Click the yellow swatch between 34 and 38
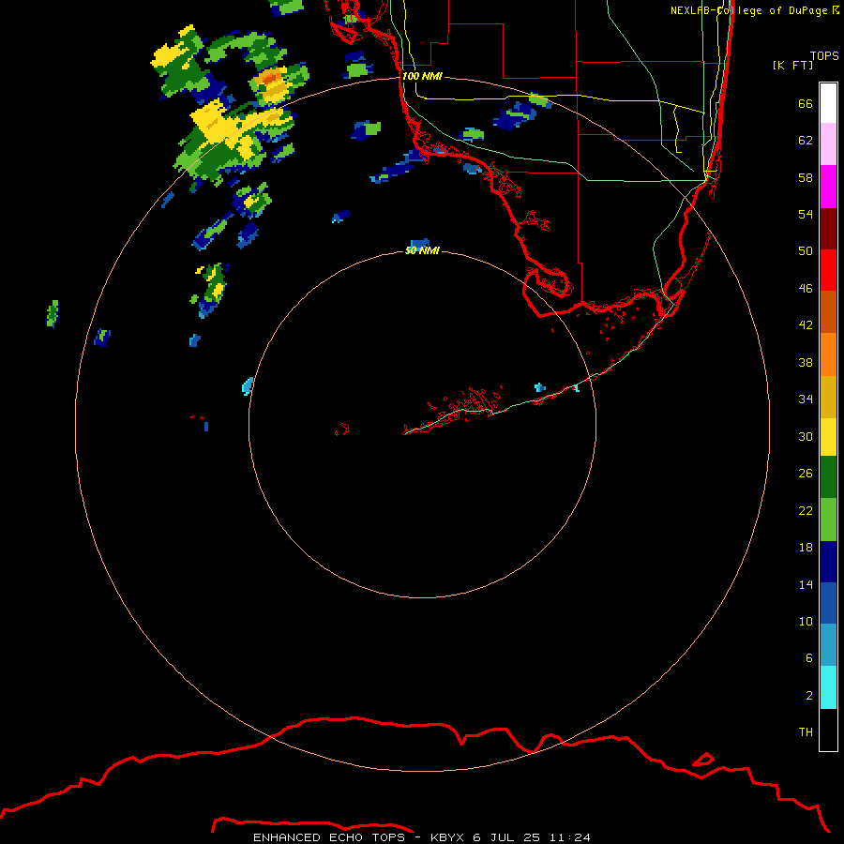844x844 pixels. point(828,437)
